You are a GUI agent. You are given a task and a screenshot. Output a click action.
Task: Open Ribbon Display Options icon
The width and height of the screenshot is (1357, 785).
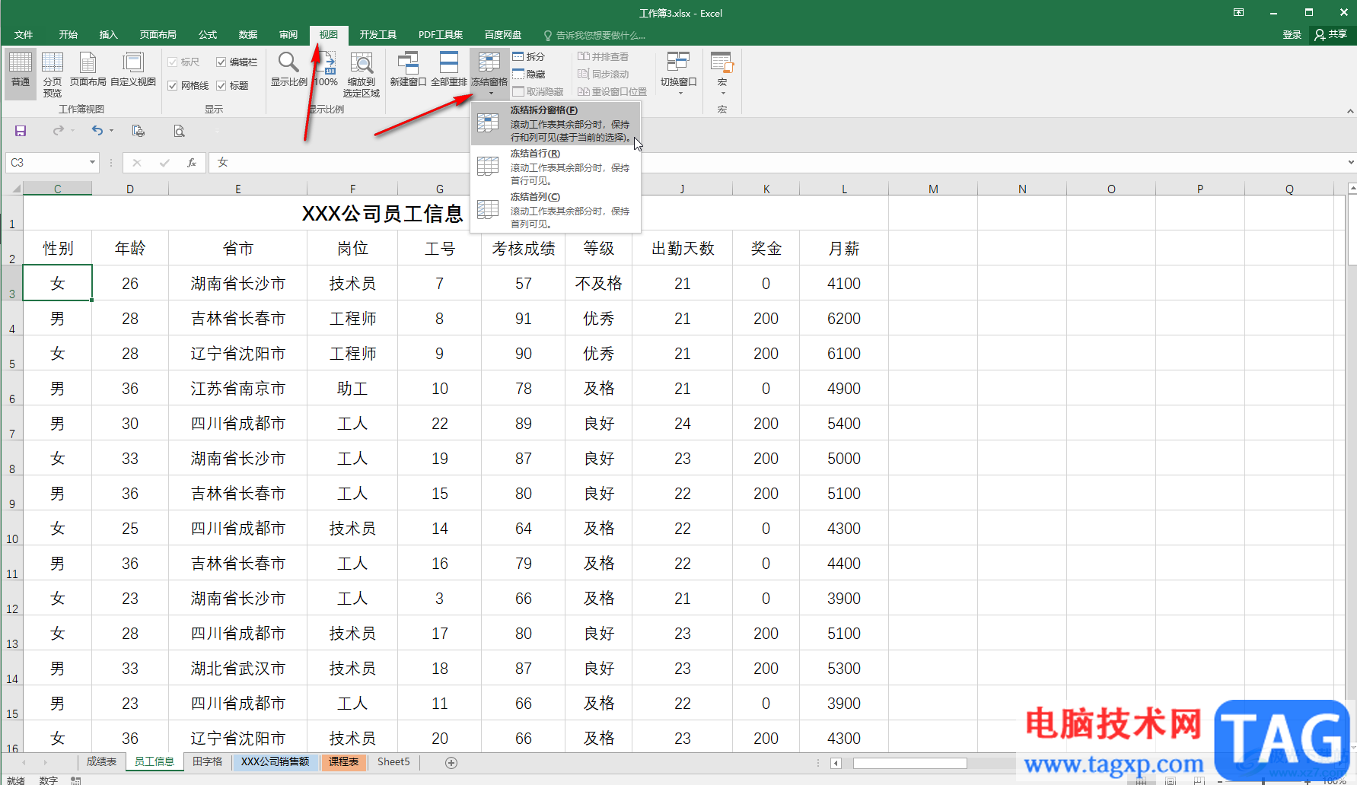coord(1239,13)
